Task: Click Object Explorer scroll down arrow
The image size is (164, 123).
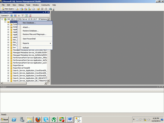Action: pyautogui.click(x=48, y=81)
